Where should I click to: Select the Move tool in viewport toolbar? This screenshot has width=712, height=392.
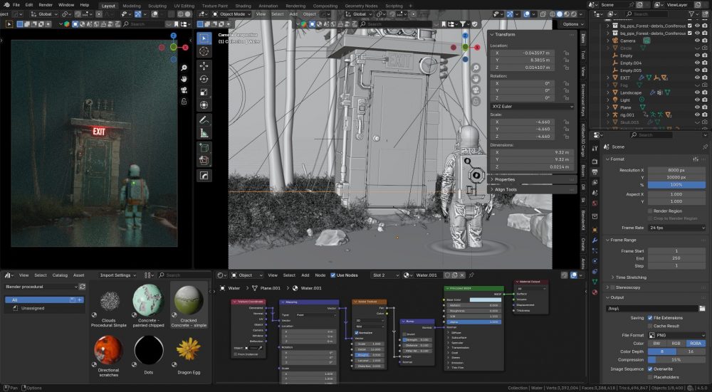204,65
